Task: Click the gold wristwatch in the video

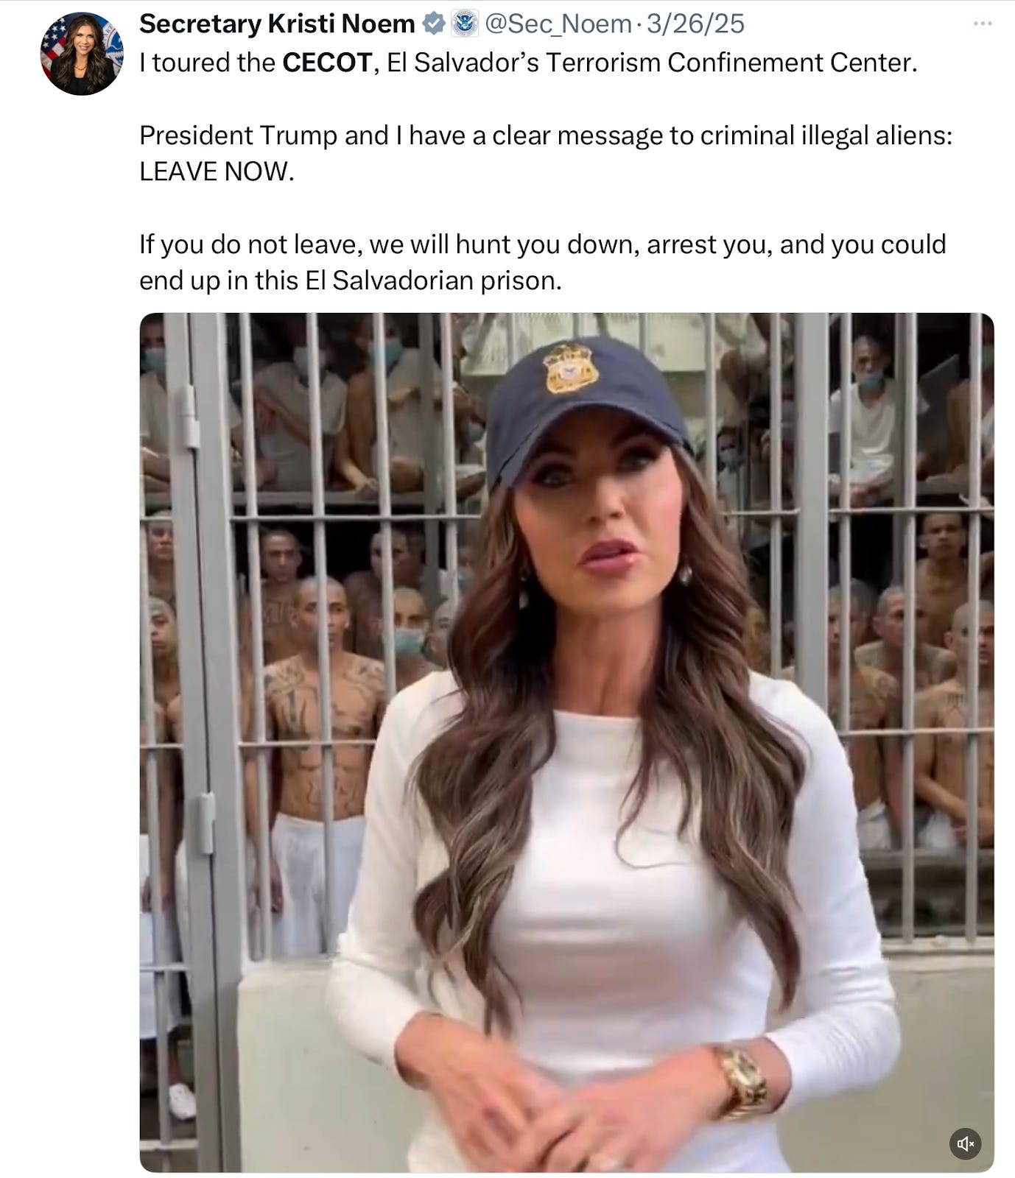Action: point(742,1080)
